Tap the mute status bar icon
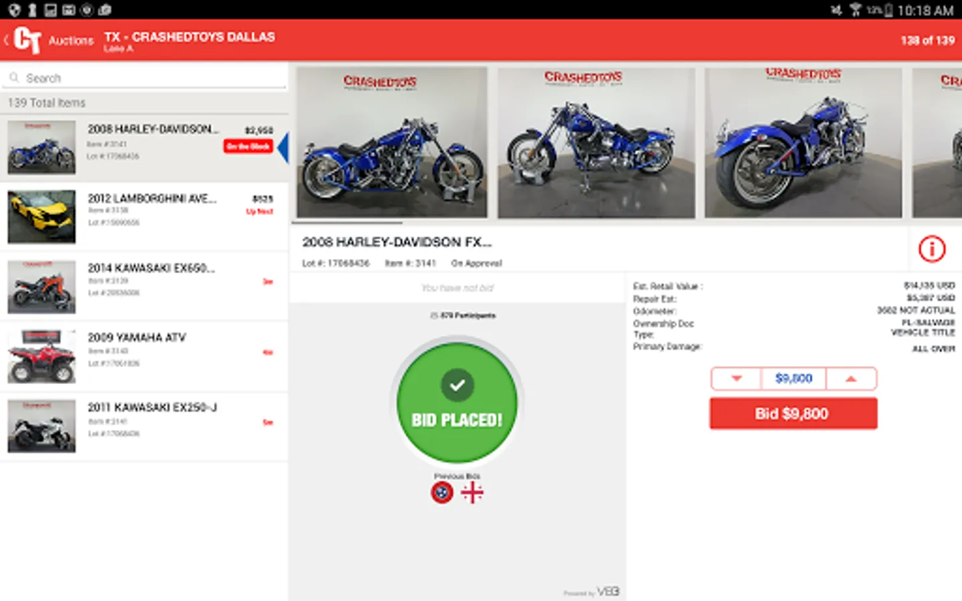Image resolution: width=962 pixels, height=601 pixels. [836, 10]
